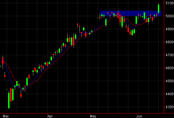Click the May date axis label
The height and width of the screenshot is (118, 174).
[x=93, y=116]
